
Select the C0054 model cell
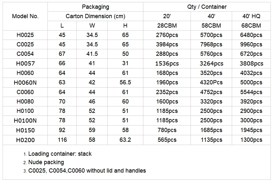(x=25, y=54)
